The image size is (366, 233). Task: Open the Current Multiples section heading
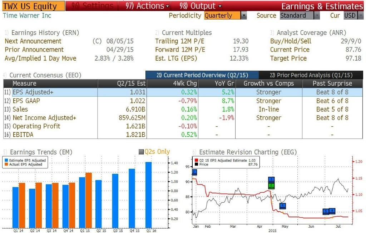tap(187, 32)
